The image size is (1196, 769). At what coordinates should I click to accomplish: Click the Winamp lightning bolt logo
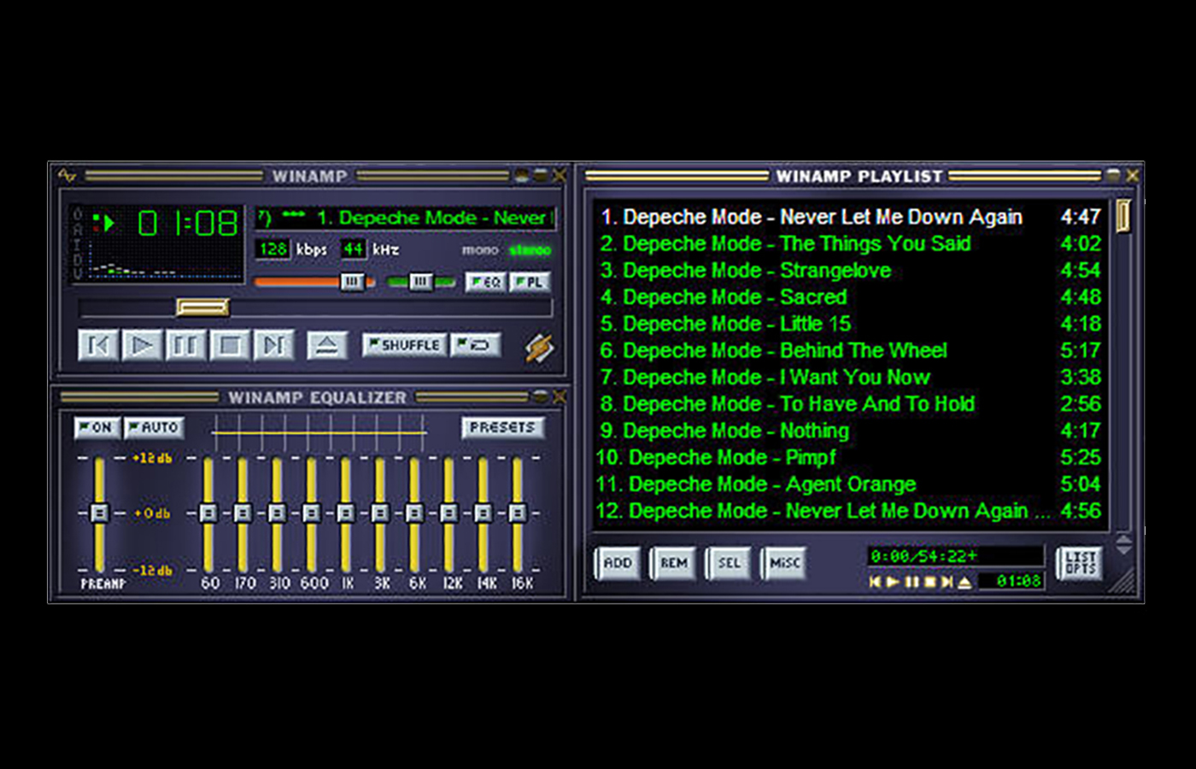(x=539, y=347)
